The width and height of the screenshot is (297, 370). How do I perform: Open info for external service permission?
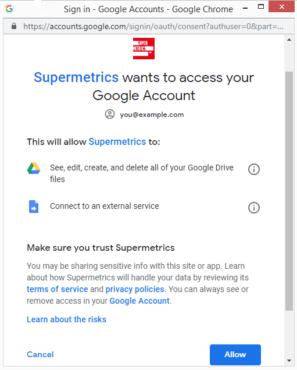[x=254, y=208]
